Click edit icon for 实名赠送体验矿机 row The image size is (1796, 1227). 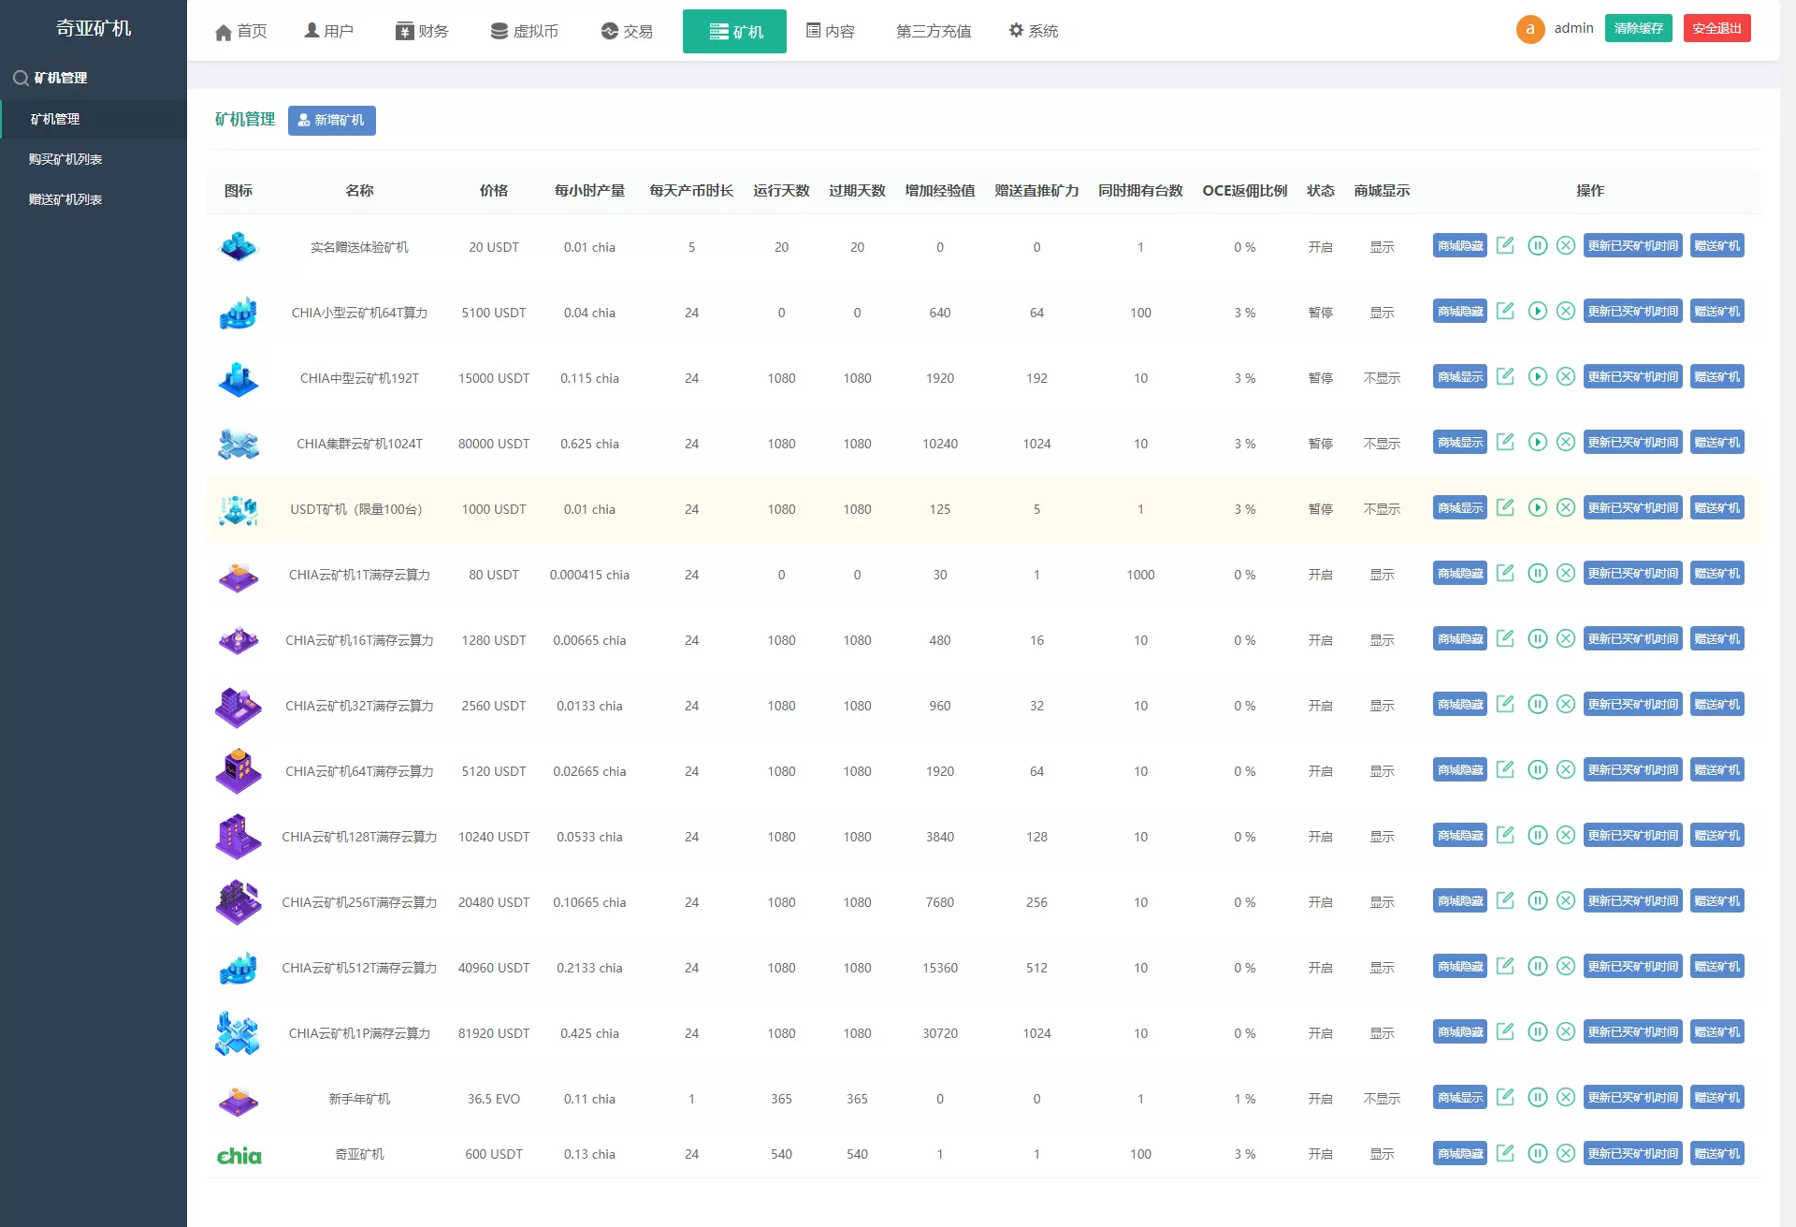tap(1505, 245)
